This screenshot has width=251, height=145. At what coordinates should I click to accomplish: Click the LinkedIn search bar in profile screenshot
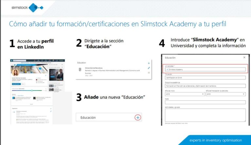click(17, 61)
